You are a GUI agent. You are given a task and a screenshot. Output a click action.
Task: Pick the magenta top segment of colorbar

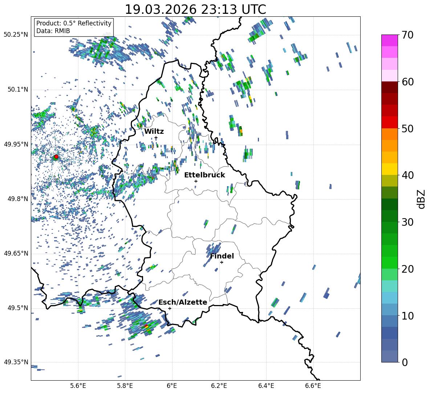390,40
